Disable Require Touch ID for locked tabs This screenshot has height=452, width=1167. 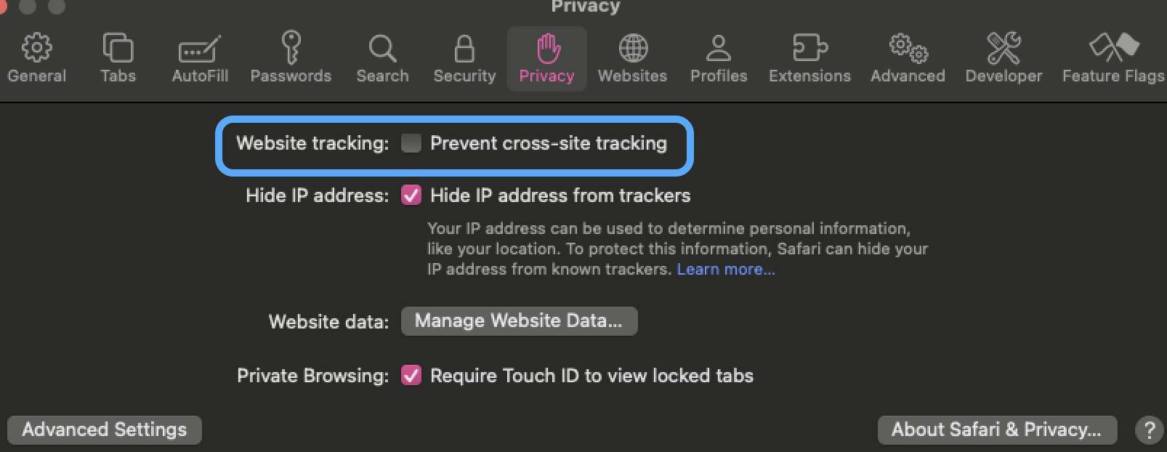tap(411, 376)
